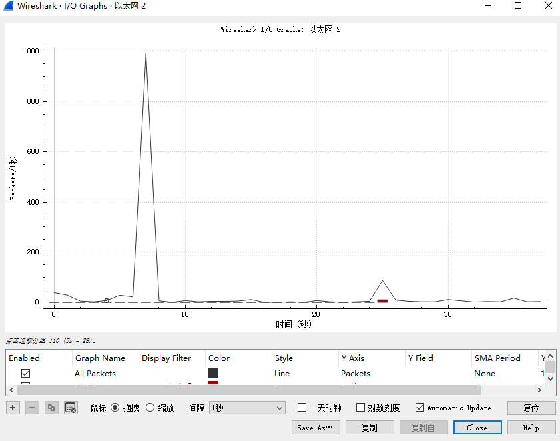Click the up scroll arrow of graph list

coord(551,356)
